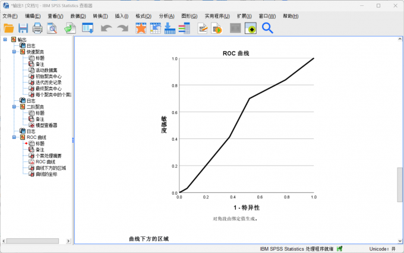Click the 曲线下方的区域 table heading
This screenshot has height=253, width=404.
149,239
